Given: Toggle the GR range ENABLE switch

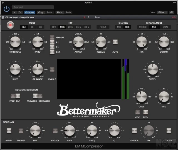Looking at the screenshot, I should coord(52,69).
